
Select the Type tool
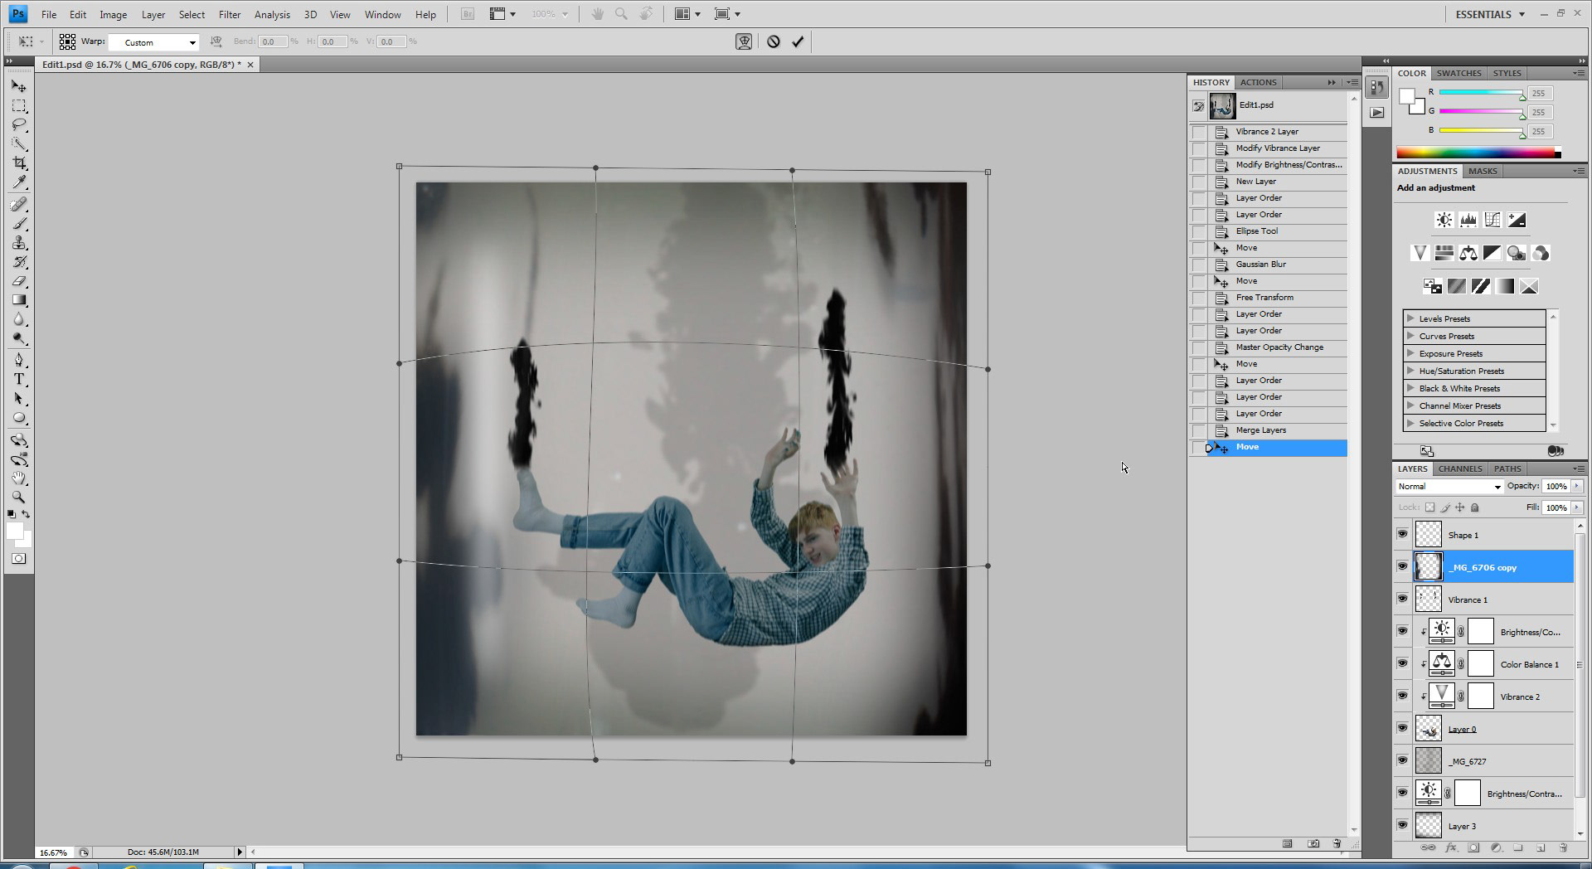coord(19,380)
